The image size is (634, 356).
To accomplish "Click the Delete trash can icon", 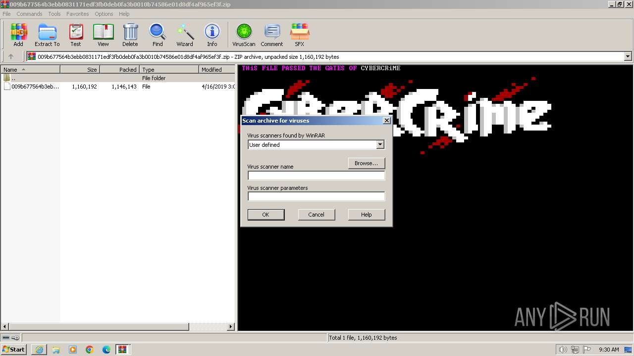I will click(x=130, y=35).
